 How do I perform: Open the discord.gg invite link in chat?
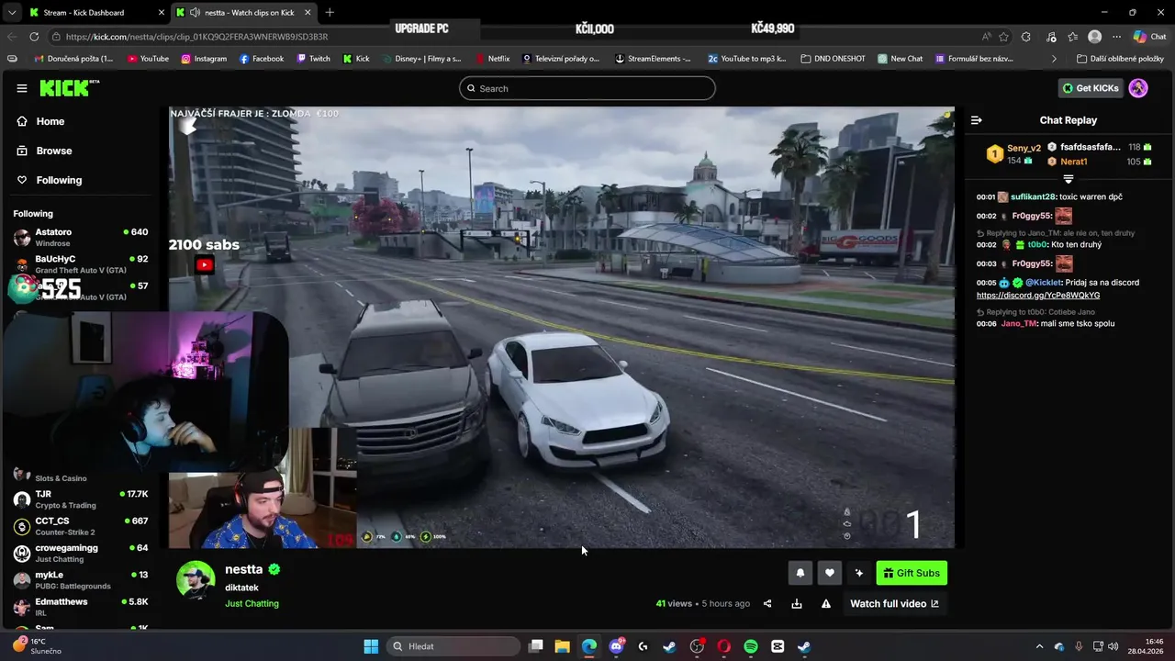pyautogui.click(x=1038, y=296)
